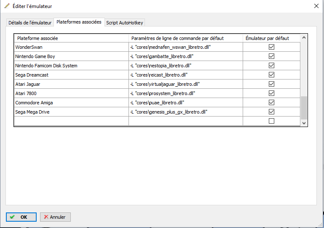This screenshot has width=324, height=228.
Task: Select the Sega Mega Drive platform cell
Action: coord(72,112)
